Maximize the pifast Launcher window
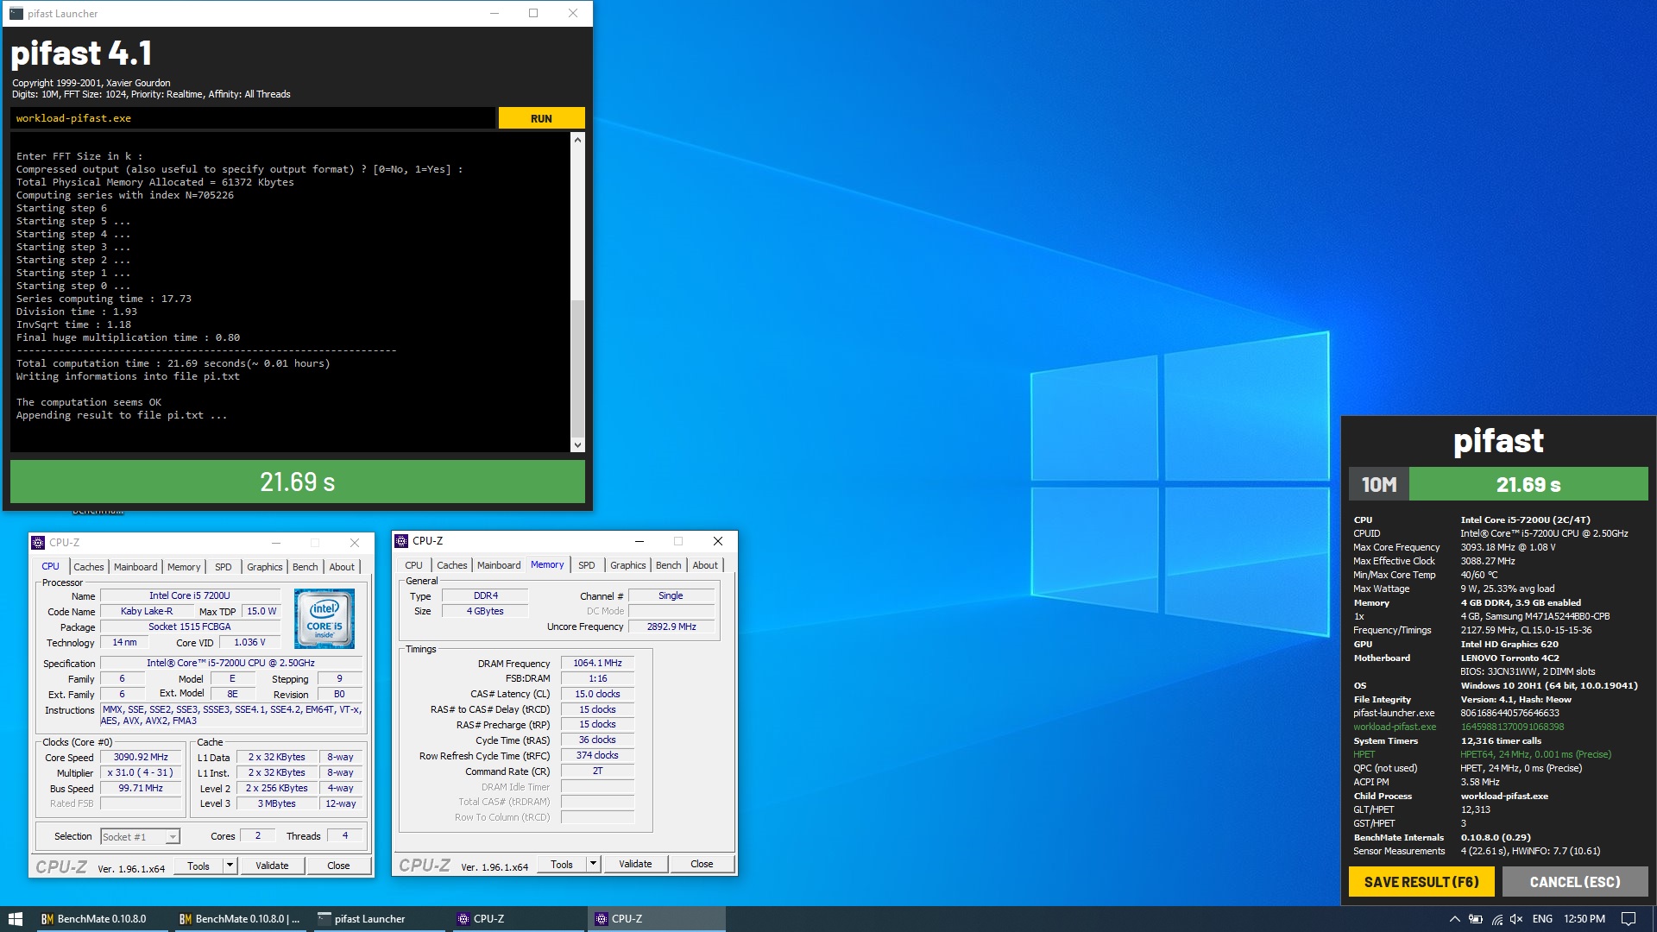 pos(533,13)
